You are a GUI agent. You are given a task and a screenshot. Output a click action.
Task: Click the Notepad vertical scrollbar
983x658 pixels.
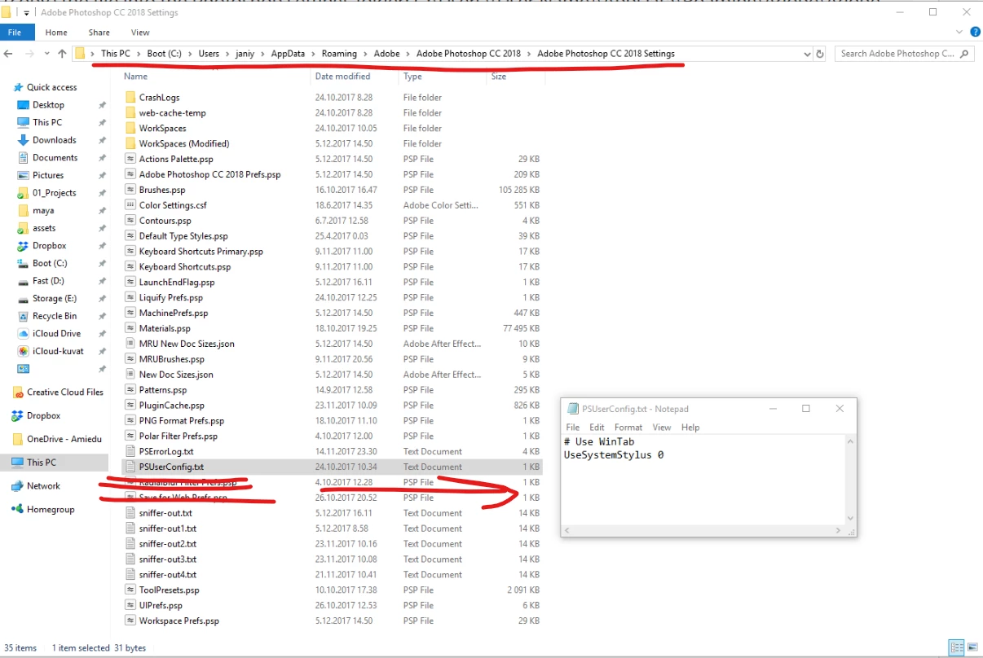(x=850, y=480)
